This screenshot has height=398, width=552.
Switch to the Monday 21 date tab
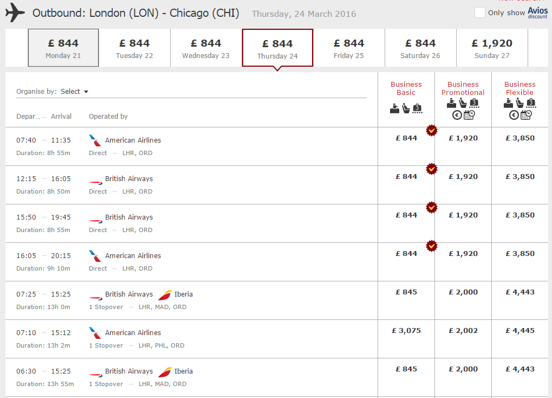[63, 48]
